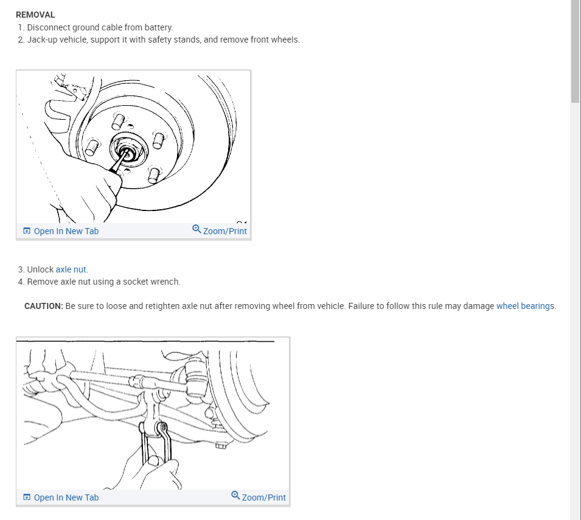Viewport: 581px width, 520px height.
Task: Click the magnifier icon under the socket wrench diagram
Action: coord(235,495)
